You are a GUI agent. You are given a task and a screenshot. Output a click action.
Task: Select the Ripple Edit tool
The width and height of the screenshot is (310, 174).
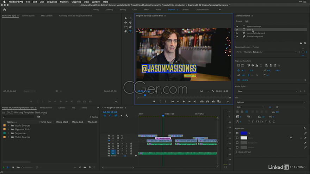[125, 22]
